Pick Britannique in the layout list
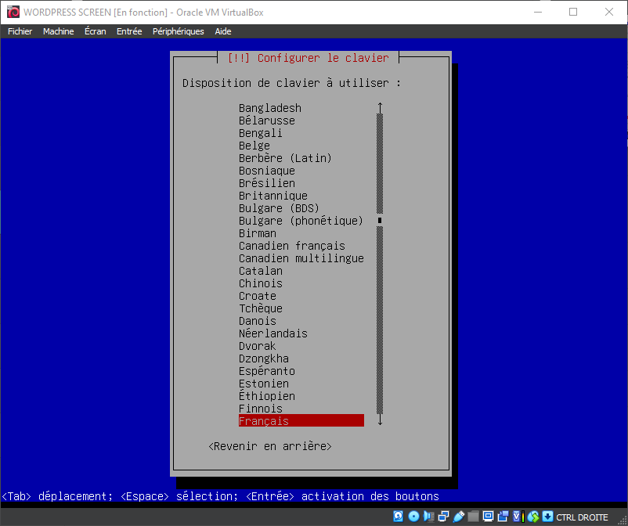Image resolution: width=628 pixels, height=526 pixels. (x=272, y=196)
